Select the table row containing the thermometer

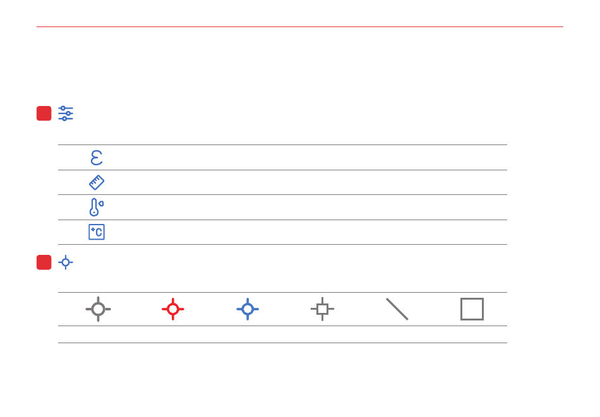point(282,207)
